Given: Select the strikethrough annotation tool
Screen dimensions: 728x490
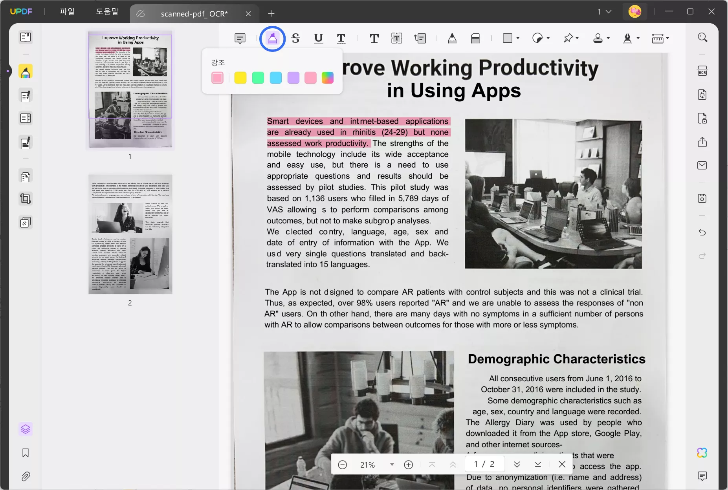Looking at the screenshot, I should pyautogui.click(x=295, y=38).
